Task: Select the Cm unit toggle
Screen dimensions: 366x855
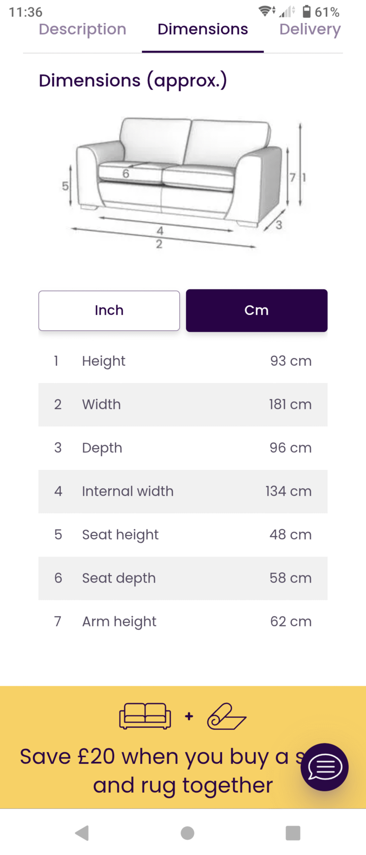Action: click(x=256, y=310)
